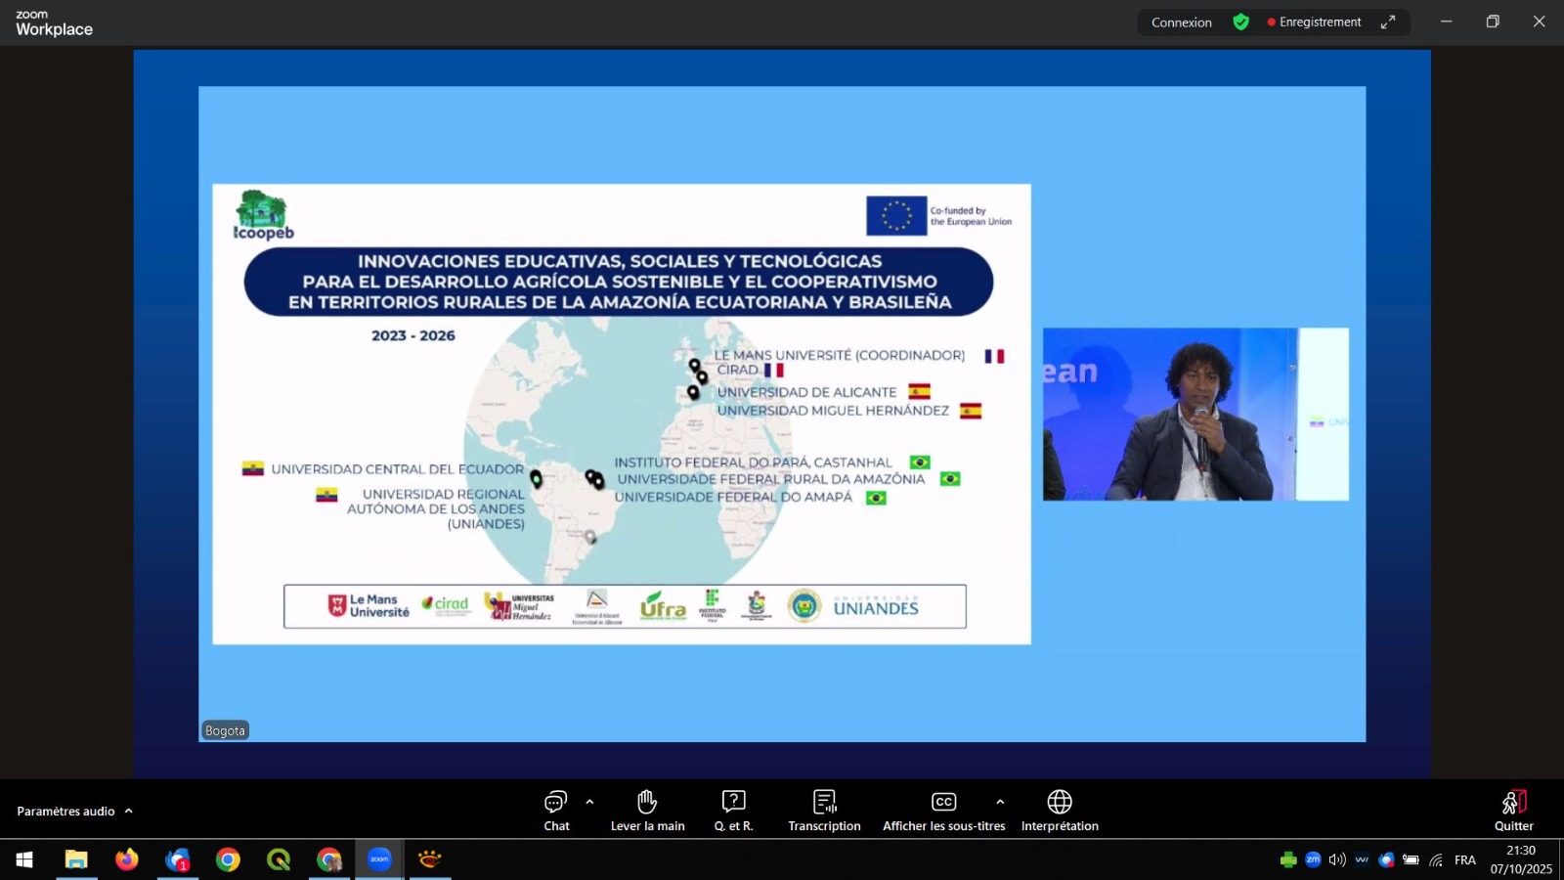The width and height of the screenshot is (1564, 880).
Task: Raise your hand with Lever la main
Action: [647, 811]
